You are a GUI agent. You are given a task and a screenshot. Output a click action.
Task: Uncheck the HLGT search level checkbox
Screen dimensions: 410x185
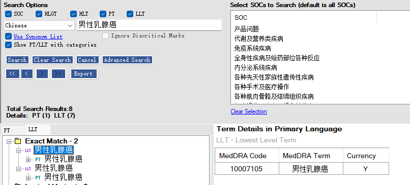[39, 14]
